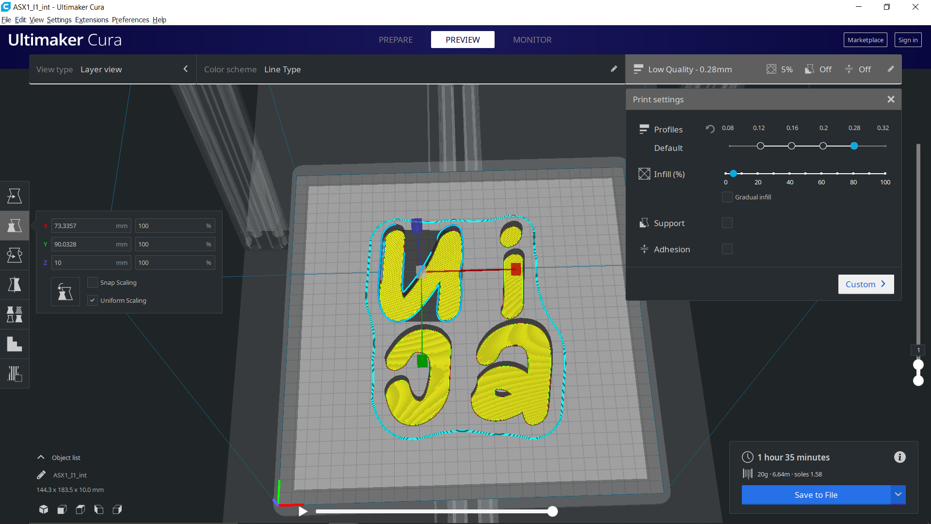Switch to the PREPARE tab

click(x=396, y=40)
